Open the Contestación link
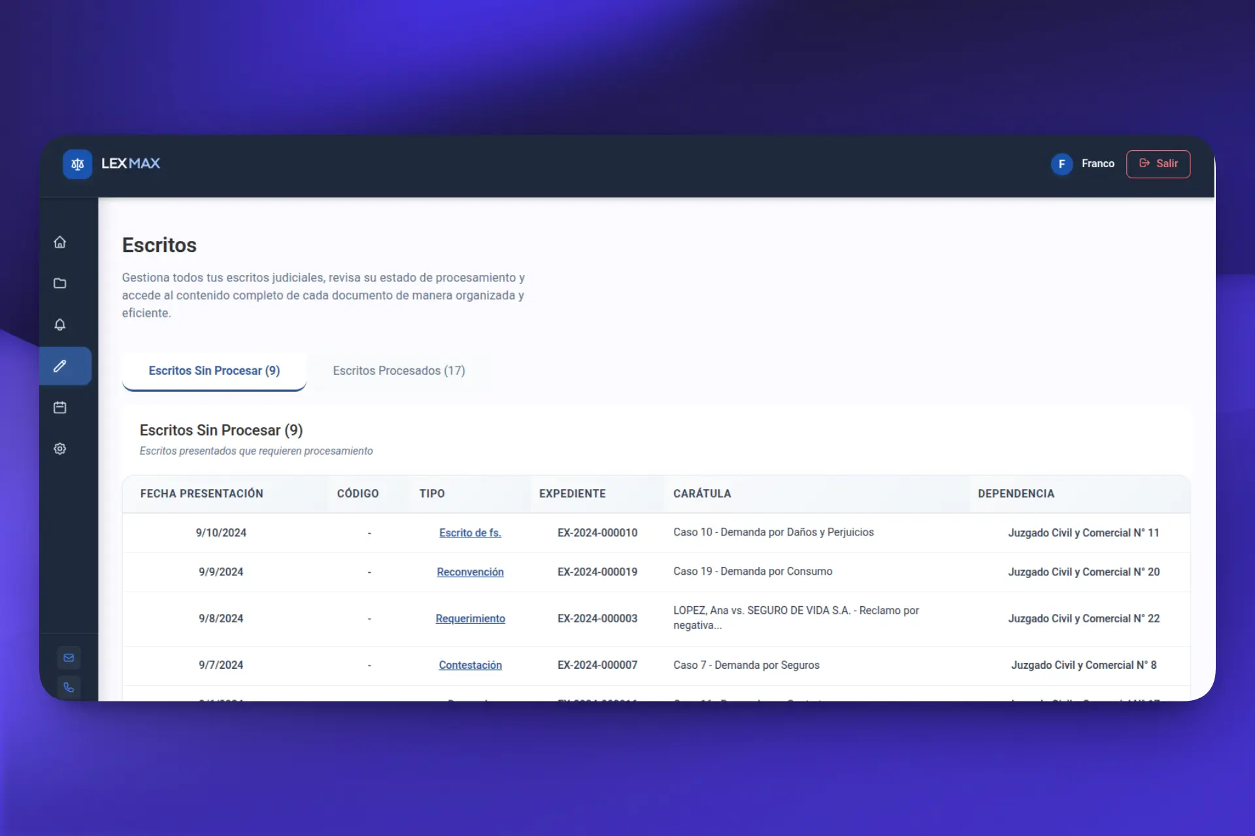This screenshot has height=836, width=1255. point(470,665)
